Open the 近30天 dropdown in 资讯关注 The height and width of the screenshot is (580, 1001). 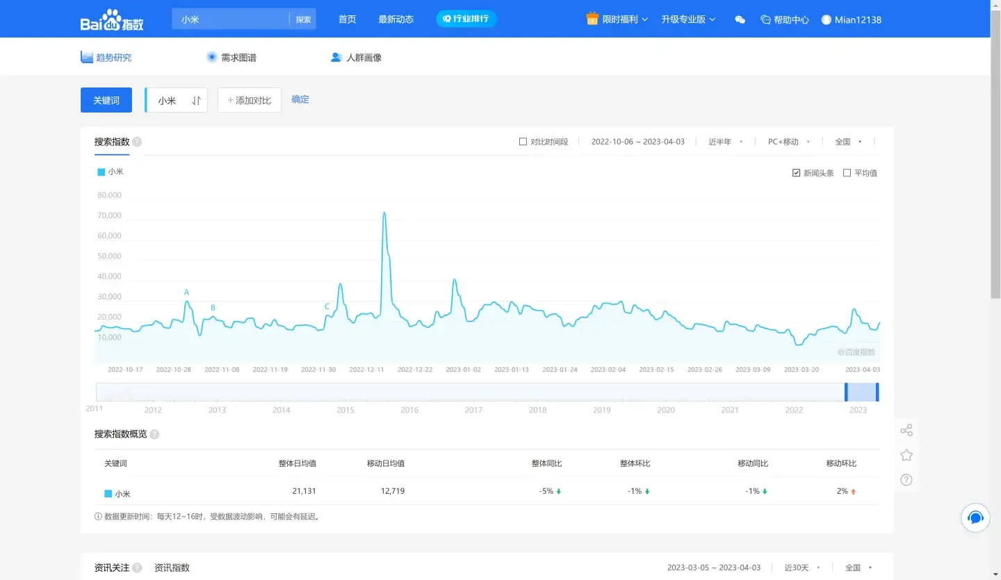802,567
